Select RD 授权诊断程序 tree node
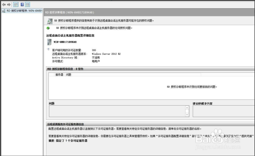 [22, 11]
